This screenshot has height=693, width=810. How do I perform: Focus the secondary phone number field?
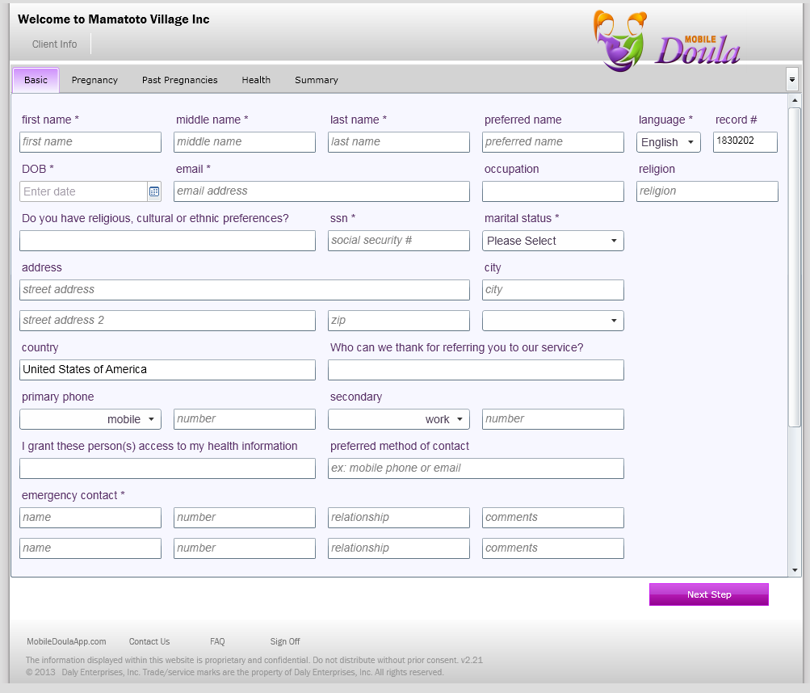pyautogui.click(x=552, y=419)
